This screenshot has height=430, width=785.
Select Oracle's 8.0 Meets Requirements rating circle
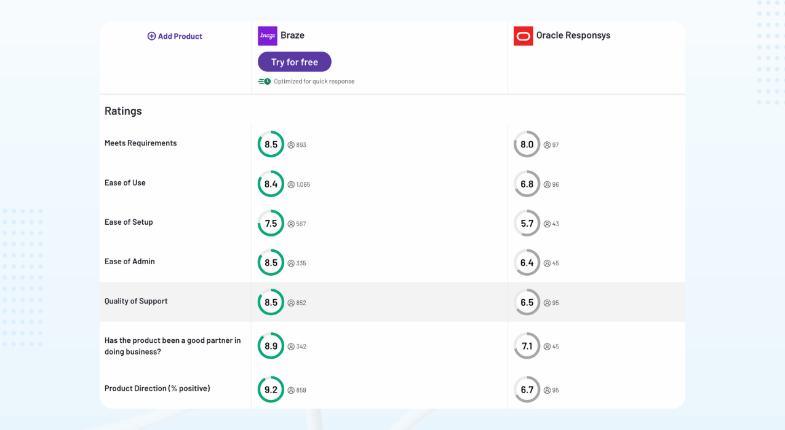tap(527, 144)
